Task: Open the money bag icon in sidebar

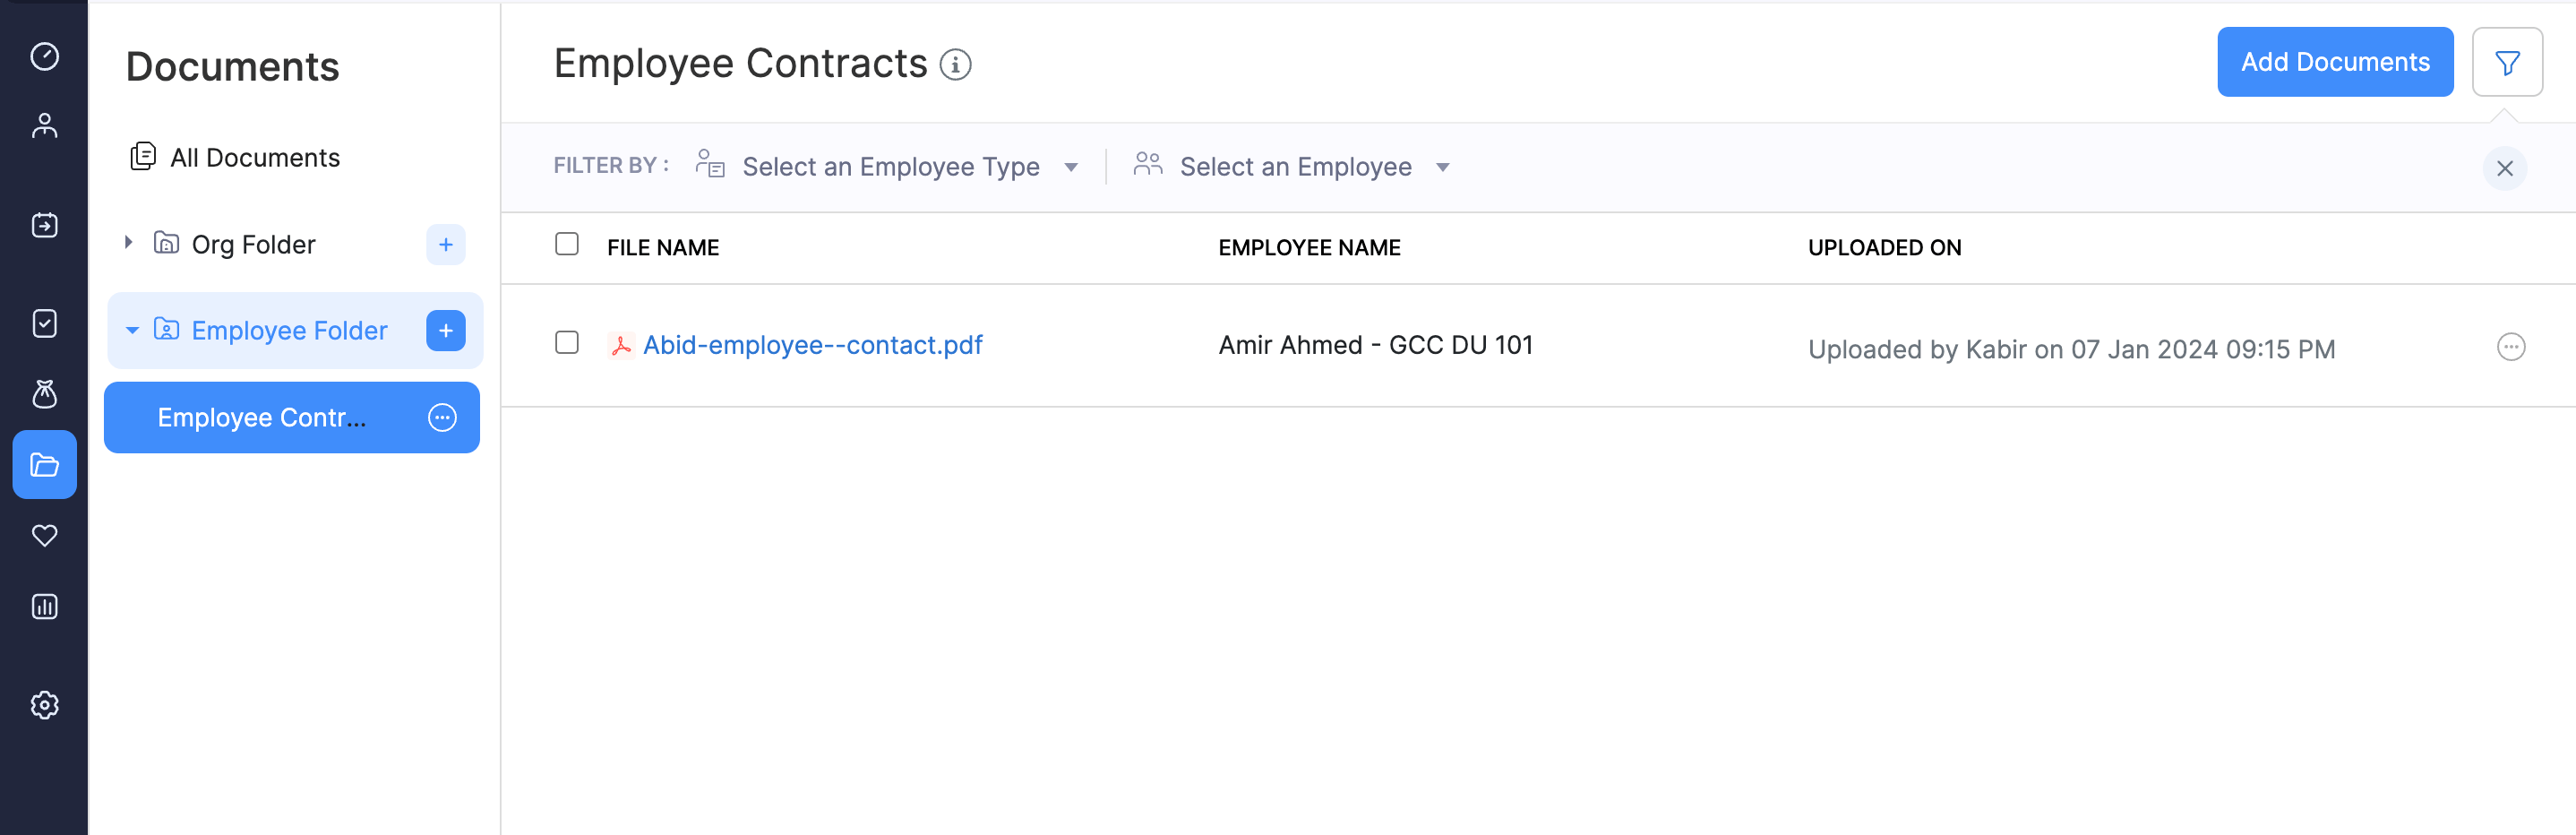Action: (x=44, y=394)
